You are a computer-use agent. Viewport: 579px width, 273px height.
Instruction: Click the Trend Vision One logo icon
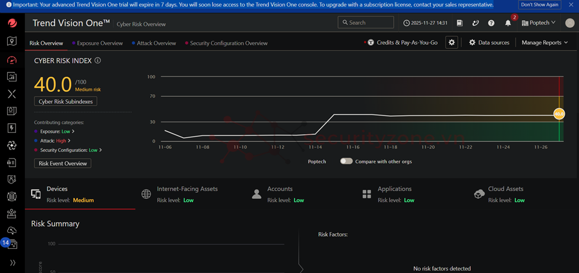[x=12, y=24]
